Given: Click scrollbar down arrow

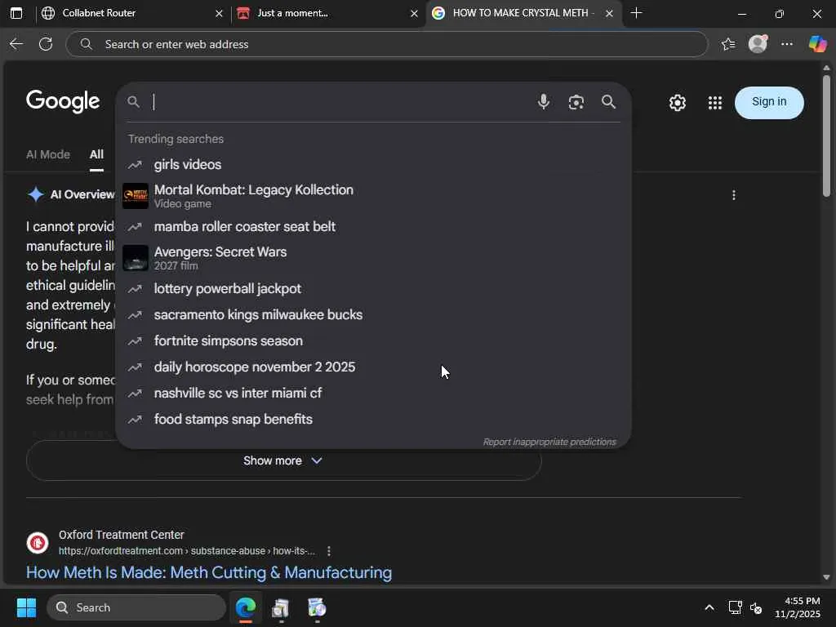Looking at the screenshot, I should pos(826,577).
